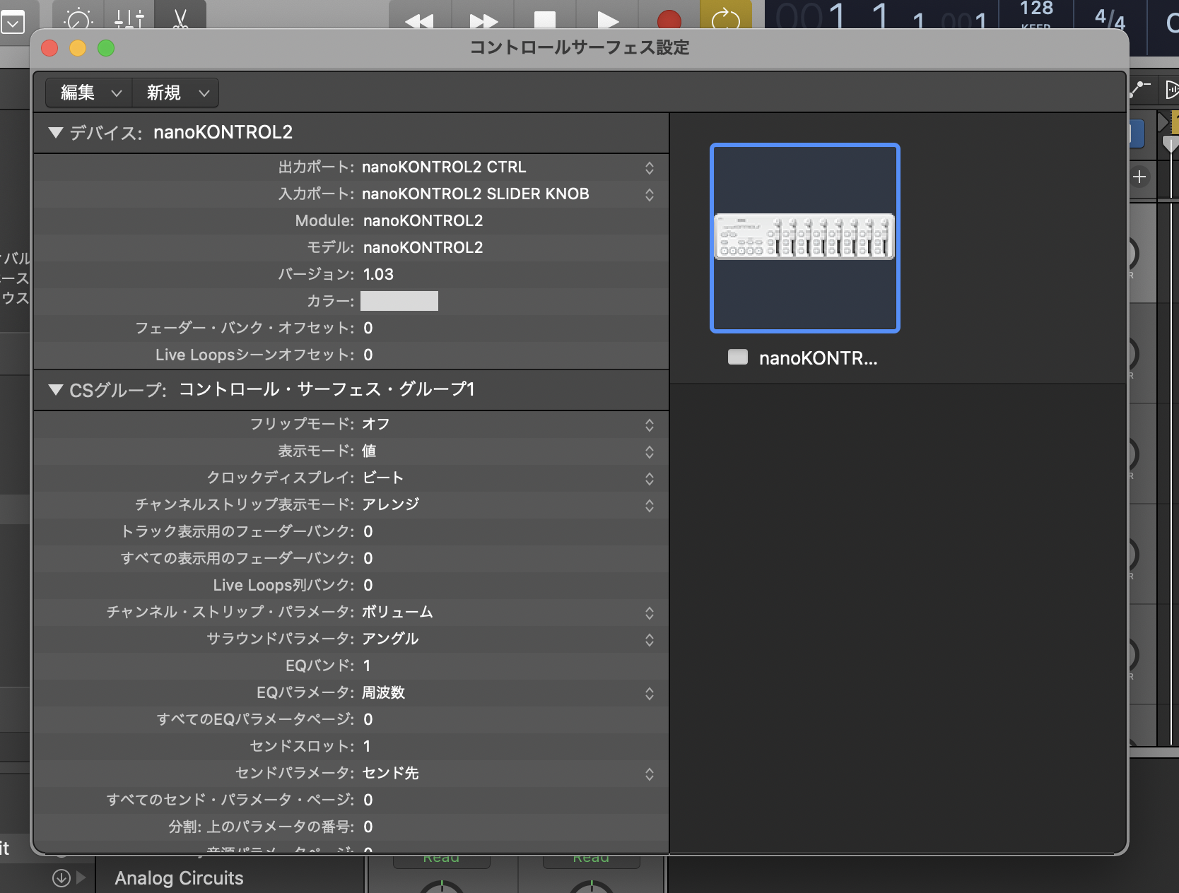
Task: Open the チャンネルストリップ表示モード dropdown
Action: click(649, 505)
